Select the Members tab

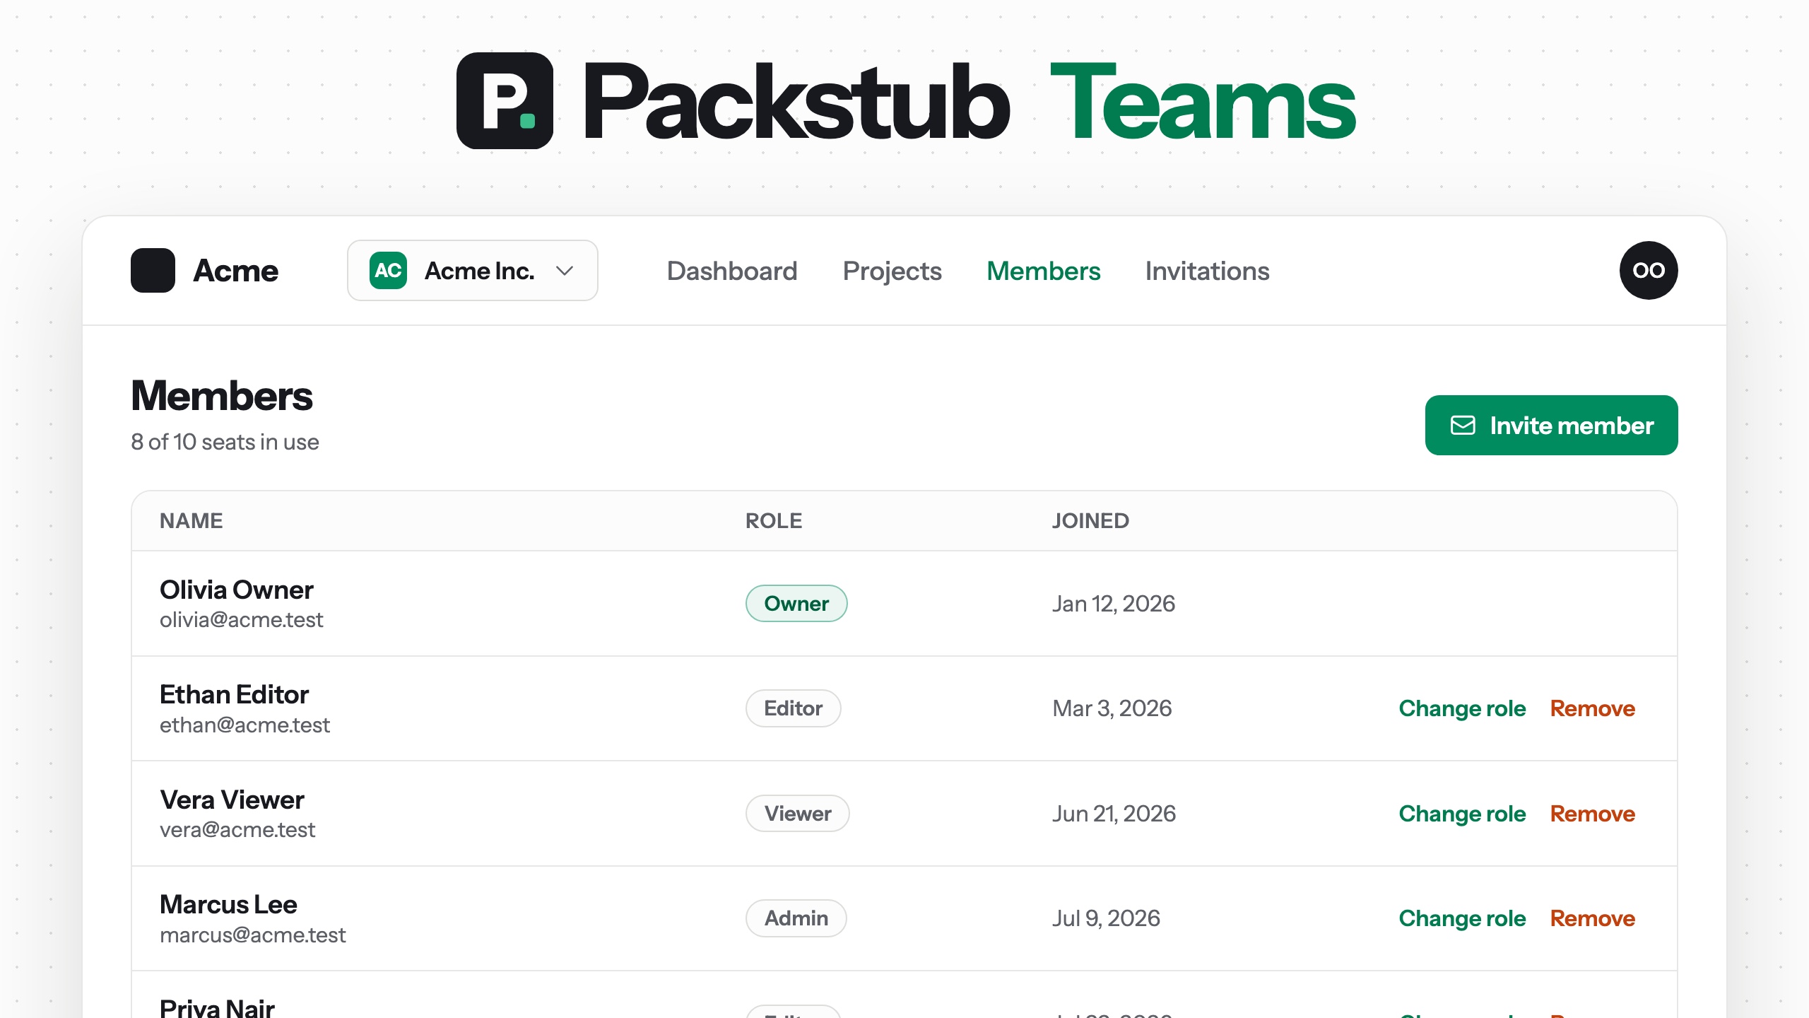[x=1044, y=271]
